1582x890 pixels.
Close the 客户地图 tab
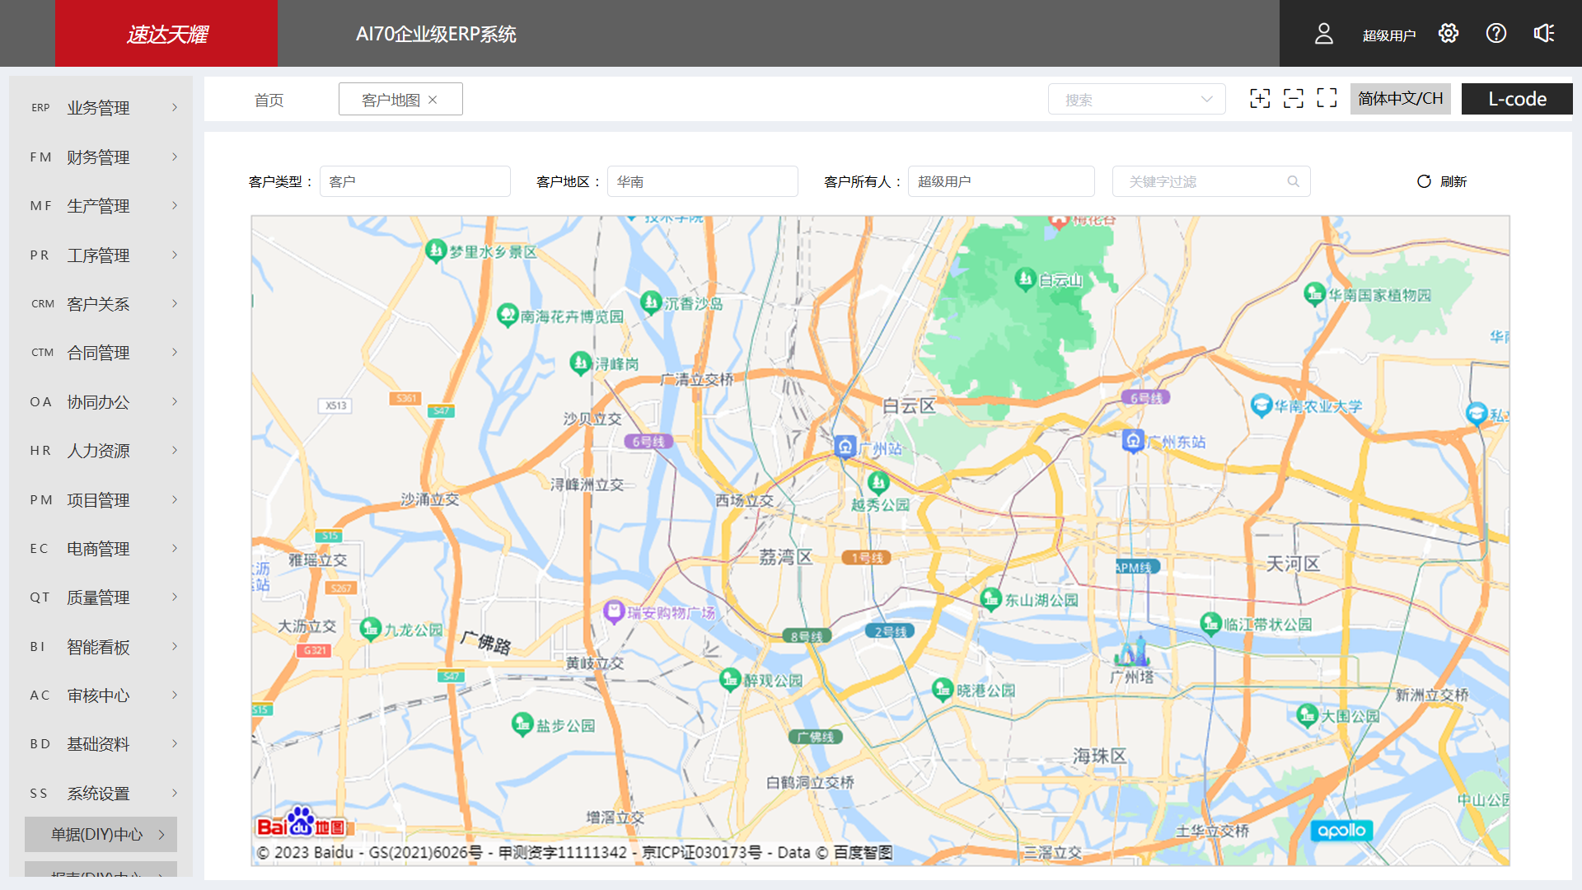click(434, 99)
